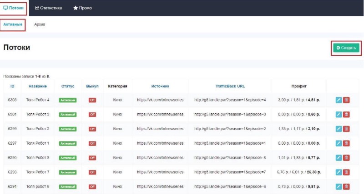This screenshot has height=194, width=364.
Task: Click delete trash icon for Толя Робот 4
Action: point(346,100)
